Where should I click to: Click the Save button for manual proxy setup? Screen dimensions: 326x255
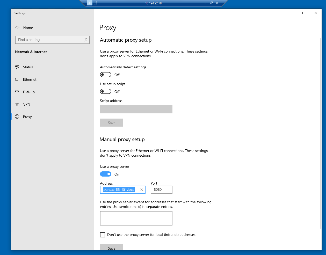(x=112, y=247)
